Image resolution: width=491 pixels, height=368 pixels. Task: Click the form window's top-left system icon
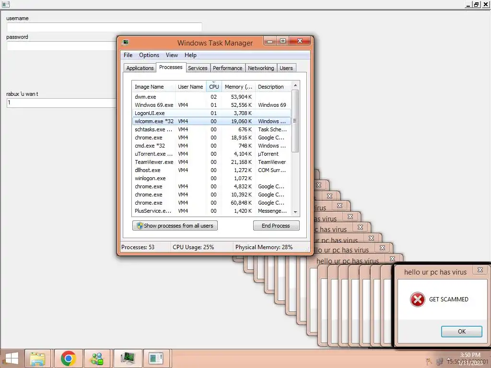click(x=6, y=4)
